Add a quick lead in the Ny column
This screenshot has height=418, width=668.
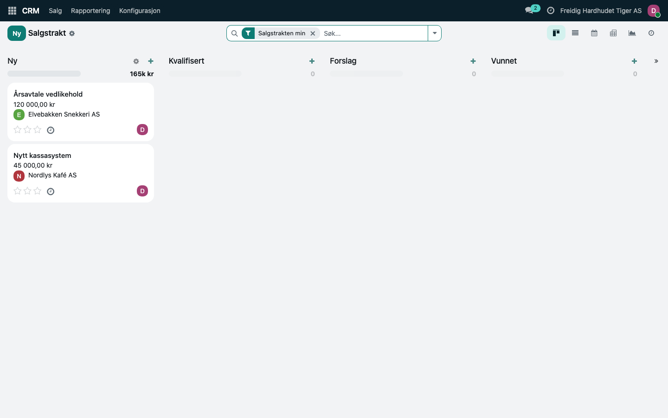[151, 61]
